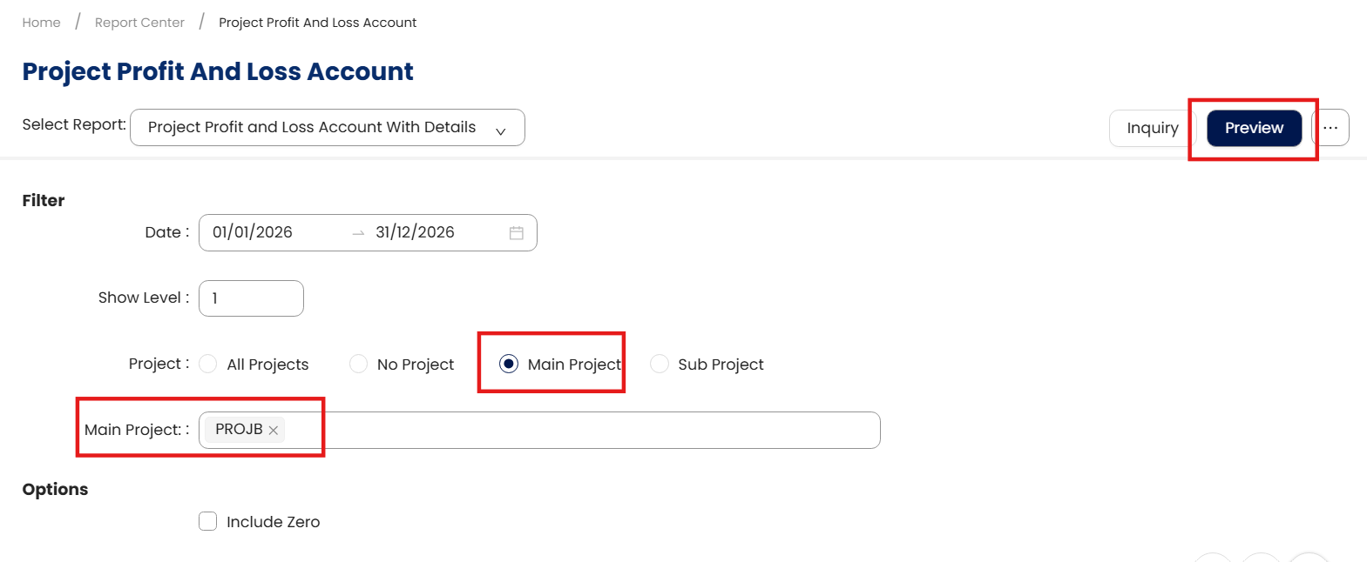Focus the Show Level input box

(x=251, y=298)
